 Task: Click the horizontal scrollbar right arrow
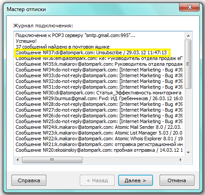181,160
